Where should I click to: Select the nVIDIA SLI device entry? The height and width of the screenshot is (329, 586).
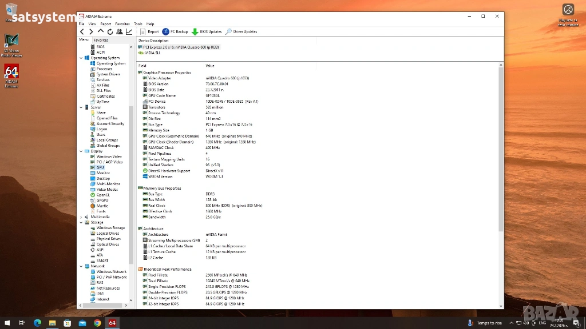(x=152, y=53)
